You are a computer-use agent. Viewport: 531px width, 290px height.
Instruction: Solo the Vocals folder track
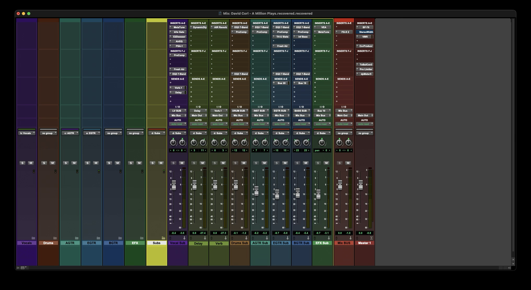pyautogui.click(x=22, y=163)
